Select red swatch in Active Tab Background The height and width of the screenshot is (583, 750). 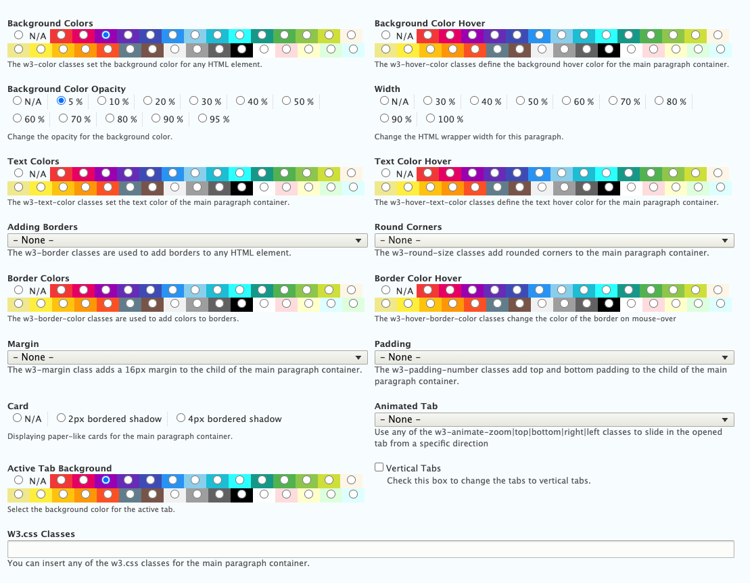click(x=62, y=480)
